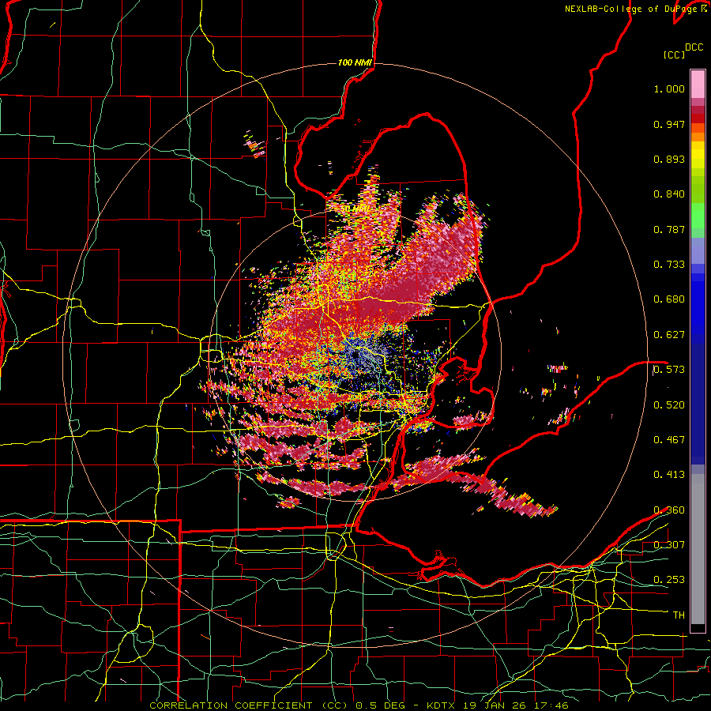Click the pink top segment of the color bar

(698, 84)
